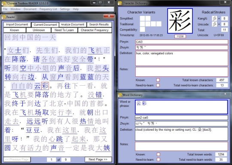Click the Unicode radical 彡 icon
Image resolution: width=232 pixels, height=165 pixels.
[x=214, y=24]
